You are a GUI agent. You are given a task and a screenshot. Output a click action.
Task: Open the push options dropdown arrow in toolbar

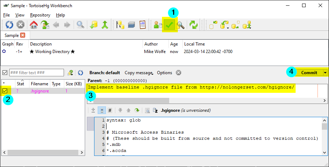[250, 28]
